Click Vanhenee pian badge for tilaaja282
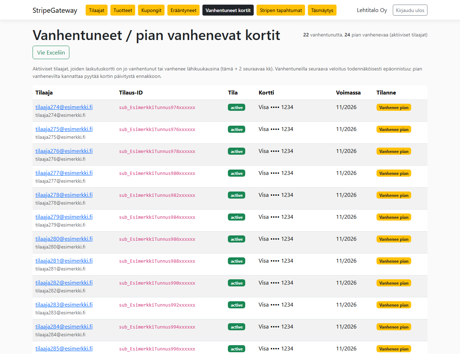The height and width of the screenshot is (354, 460). [x=394, y=283]
